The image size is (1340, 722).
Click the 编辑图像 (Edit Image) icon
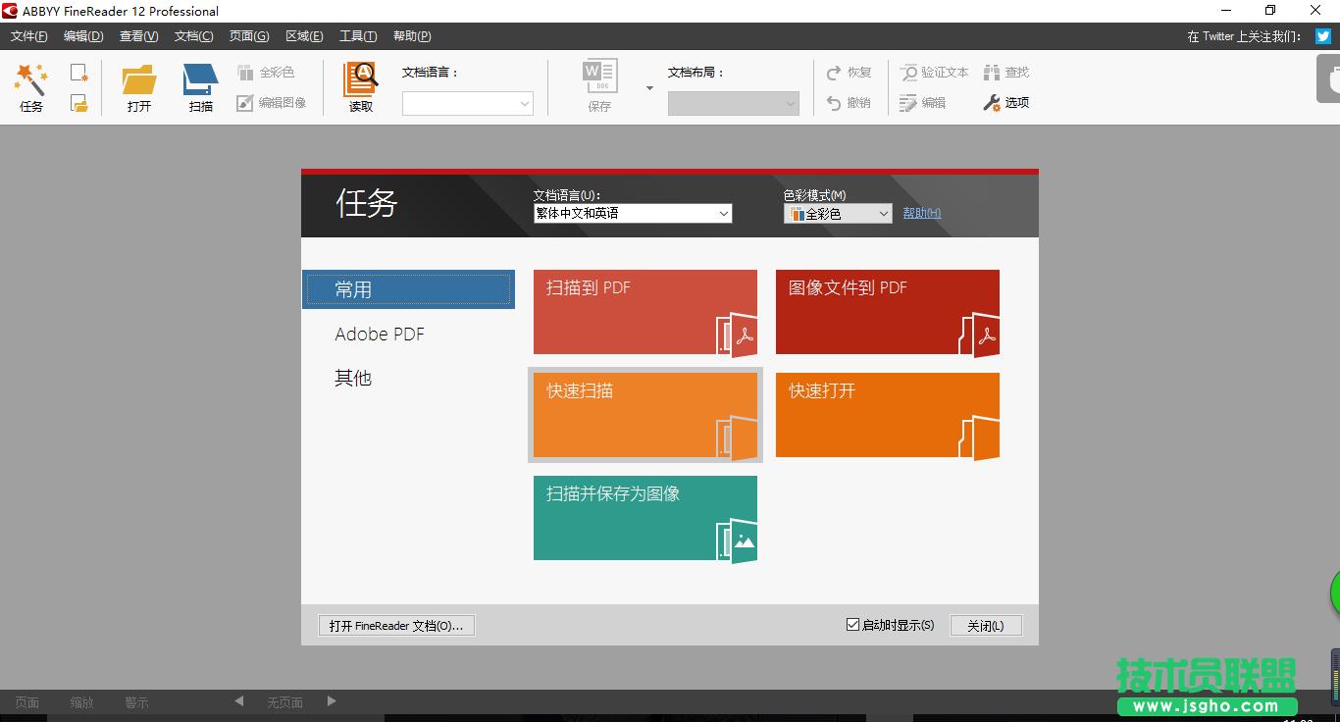click(272, 102)
